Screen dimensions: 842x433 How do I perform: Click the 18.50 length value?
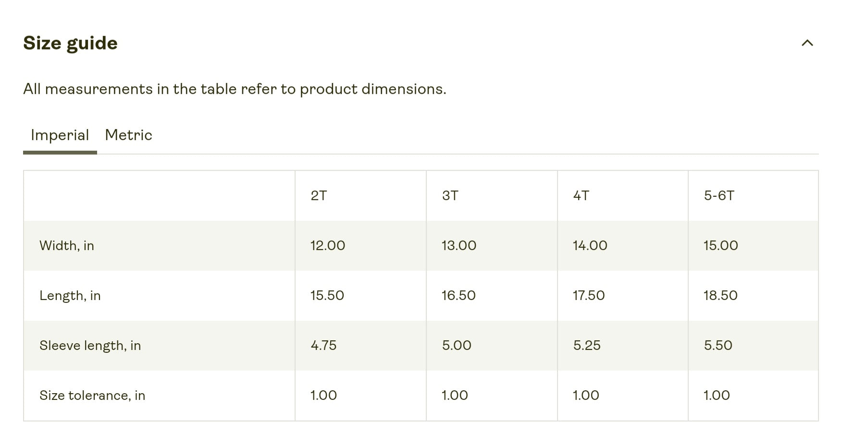click(720, 296)
